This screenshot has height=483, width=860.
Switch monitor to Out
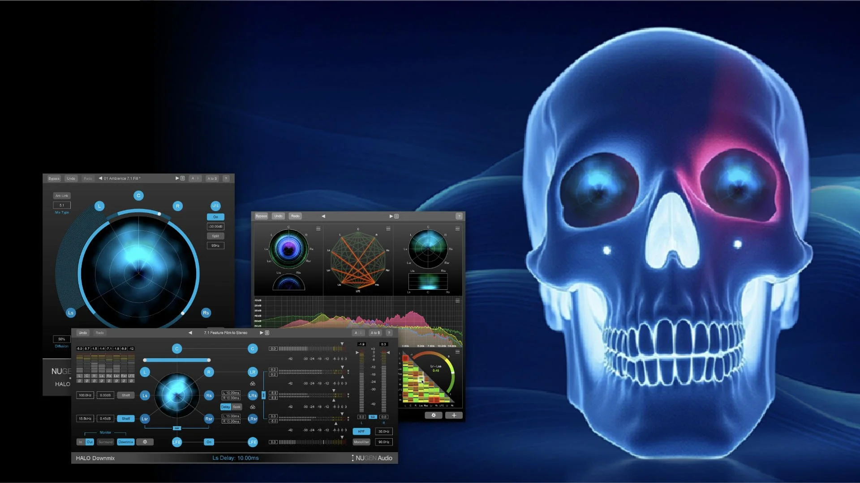(x=90, y=442)
